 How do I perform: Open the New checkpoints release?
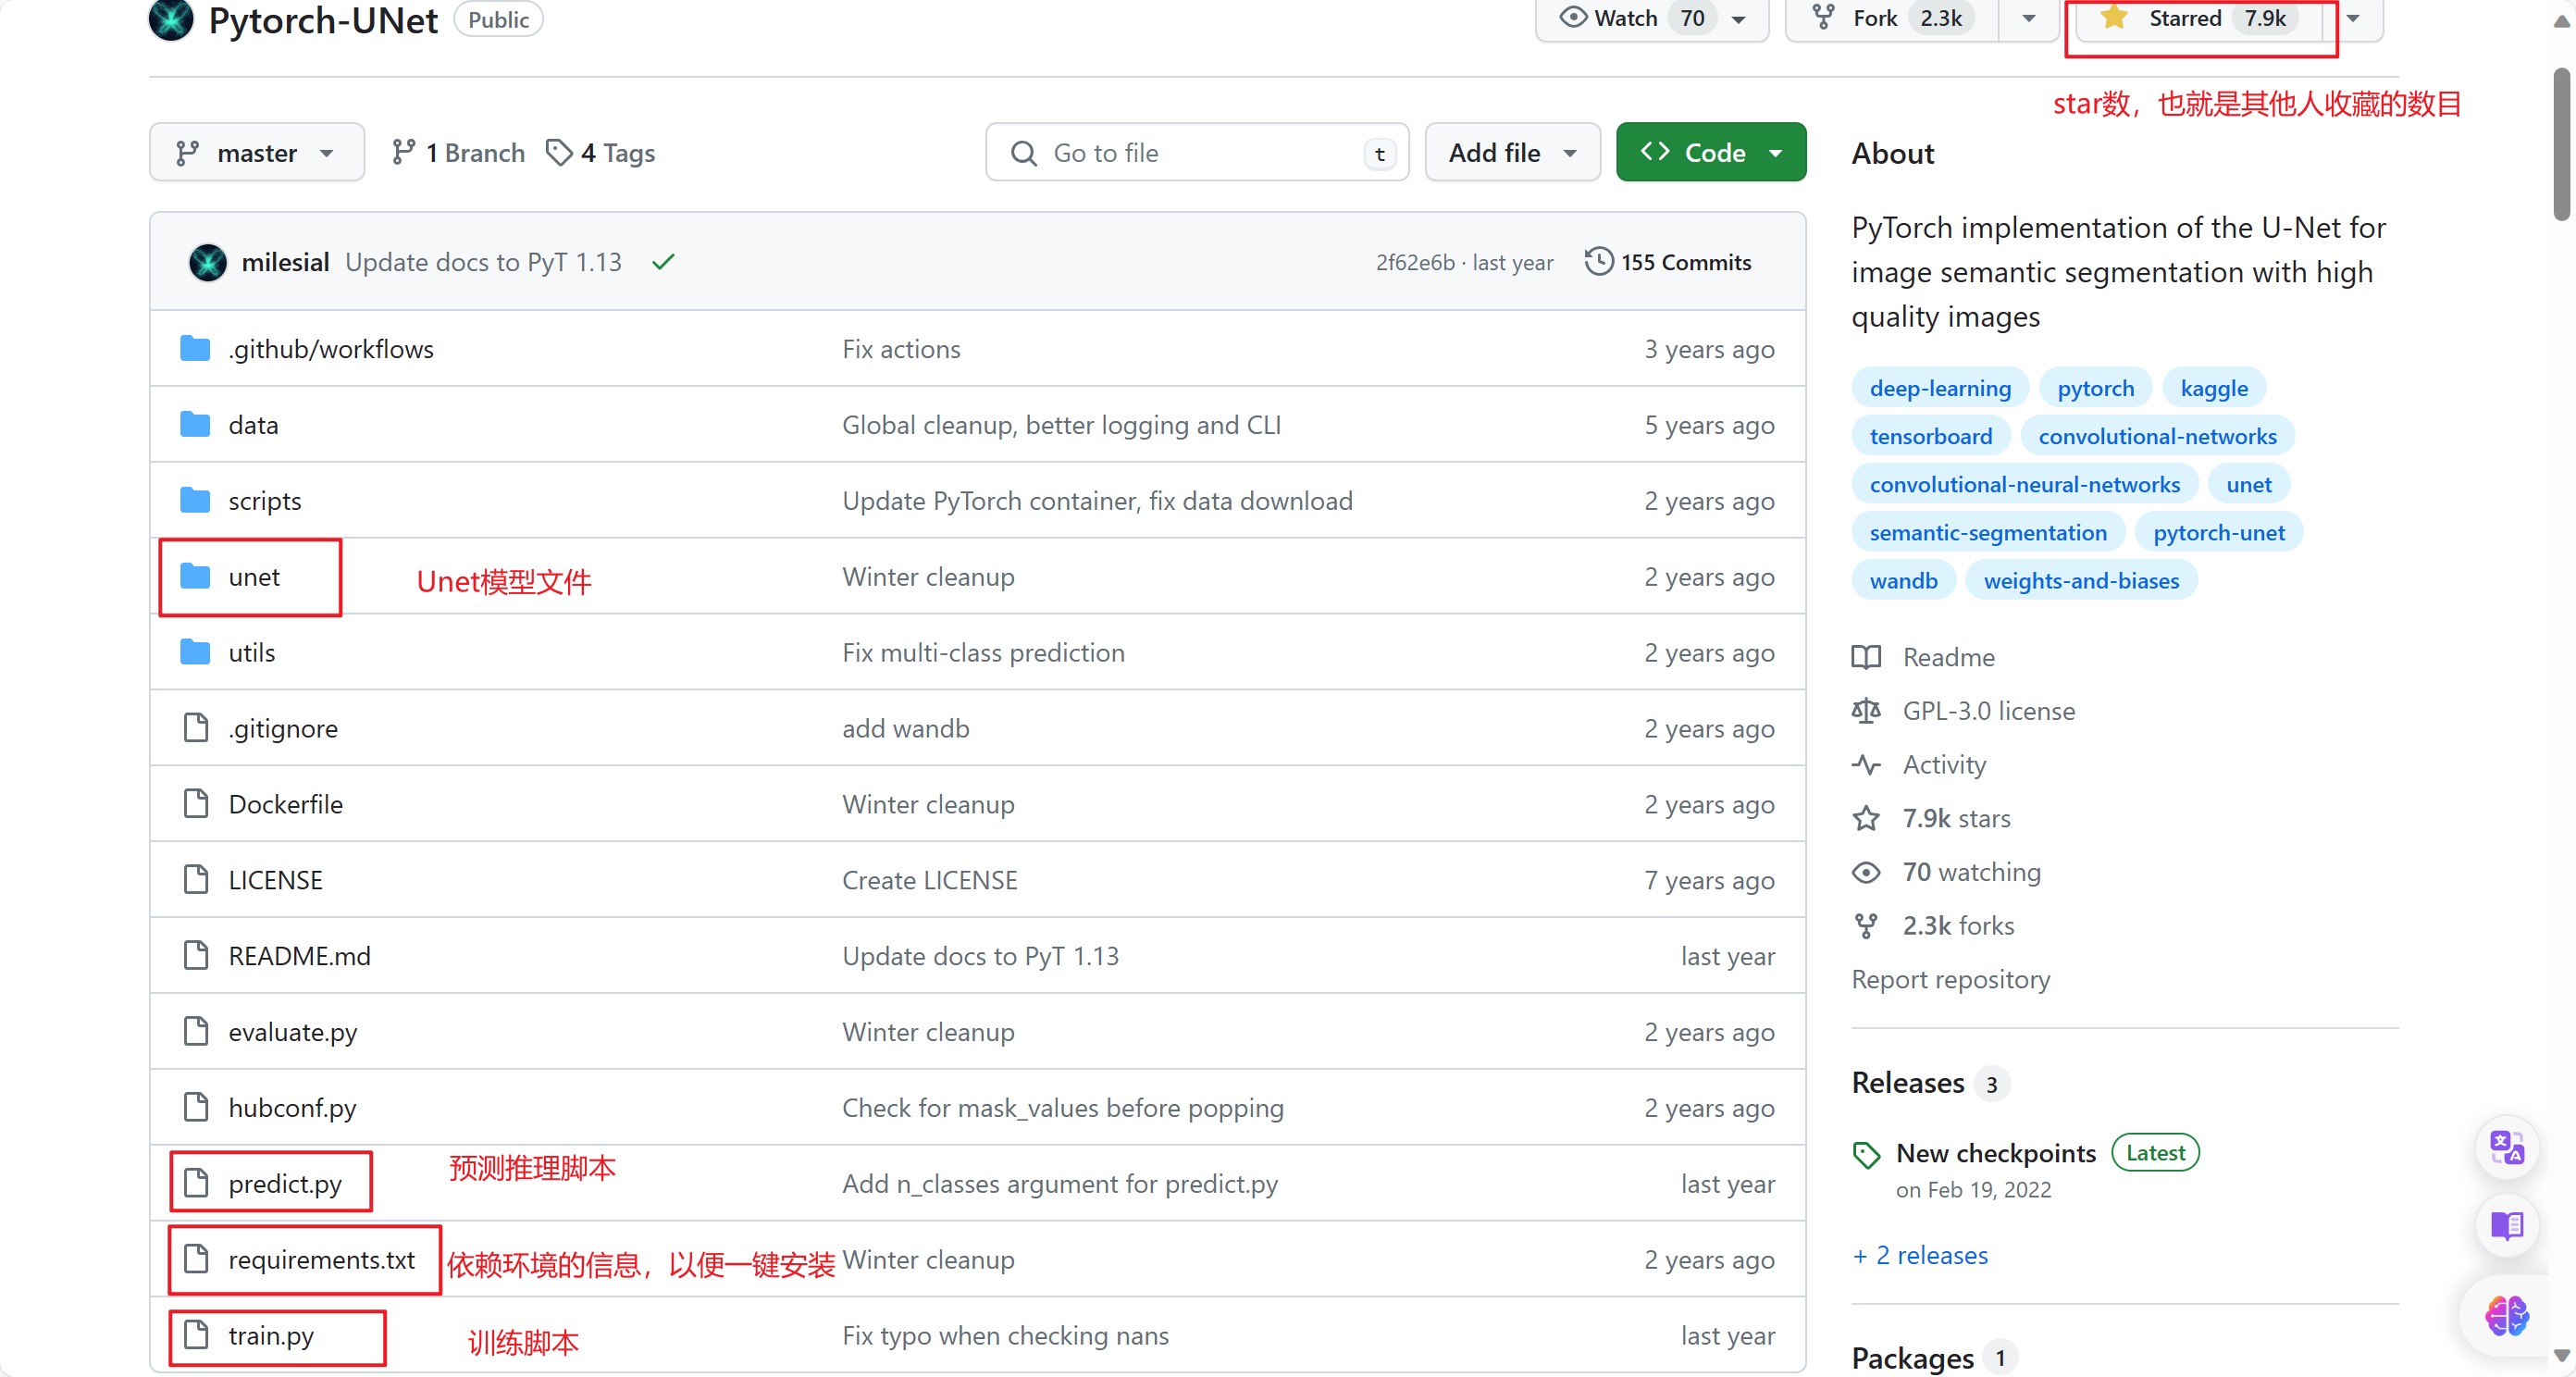[x=1995, y=1154]
